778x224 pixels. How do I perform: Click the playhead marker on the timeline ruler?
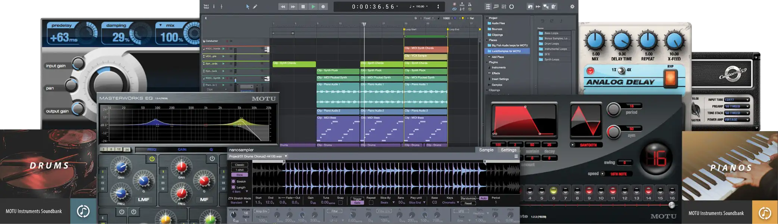point(364,24)
